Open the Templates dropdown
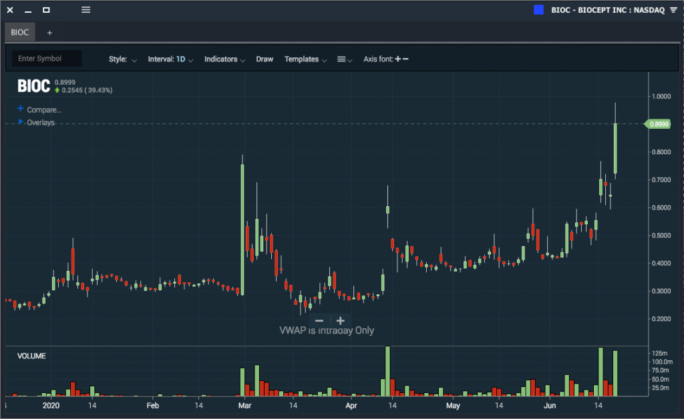Screen dimensions: 684x419 click(x=305, y=59)
